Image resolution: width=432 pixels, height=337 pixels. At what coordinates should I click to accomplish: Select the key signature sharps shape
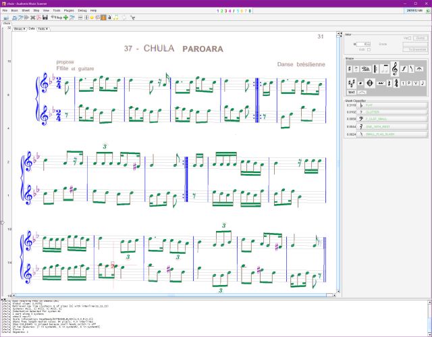point(351,83)
